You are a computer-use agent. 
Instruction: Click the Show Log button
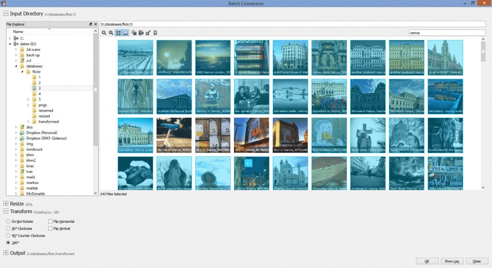(451, 261)
